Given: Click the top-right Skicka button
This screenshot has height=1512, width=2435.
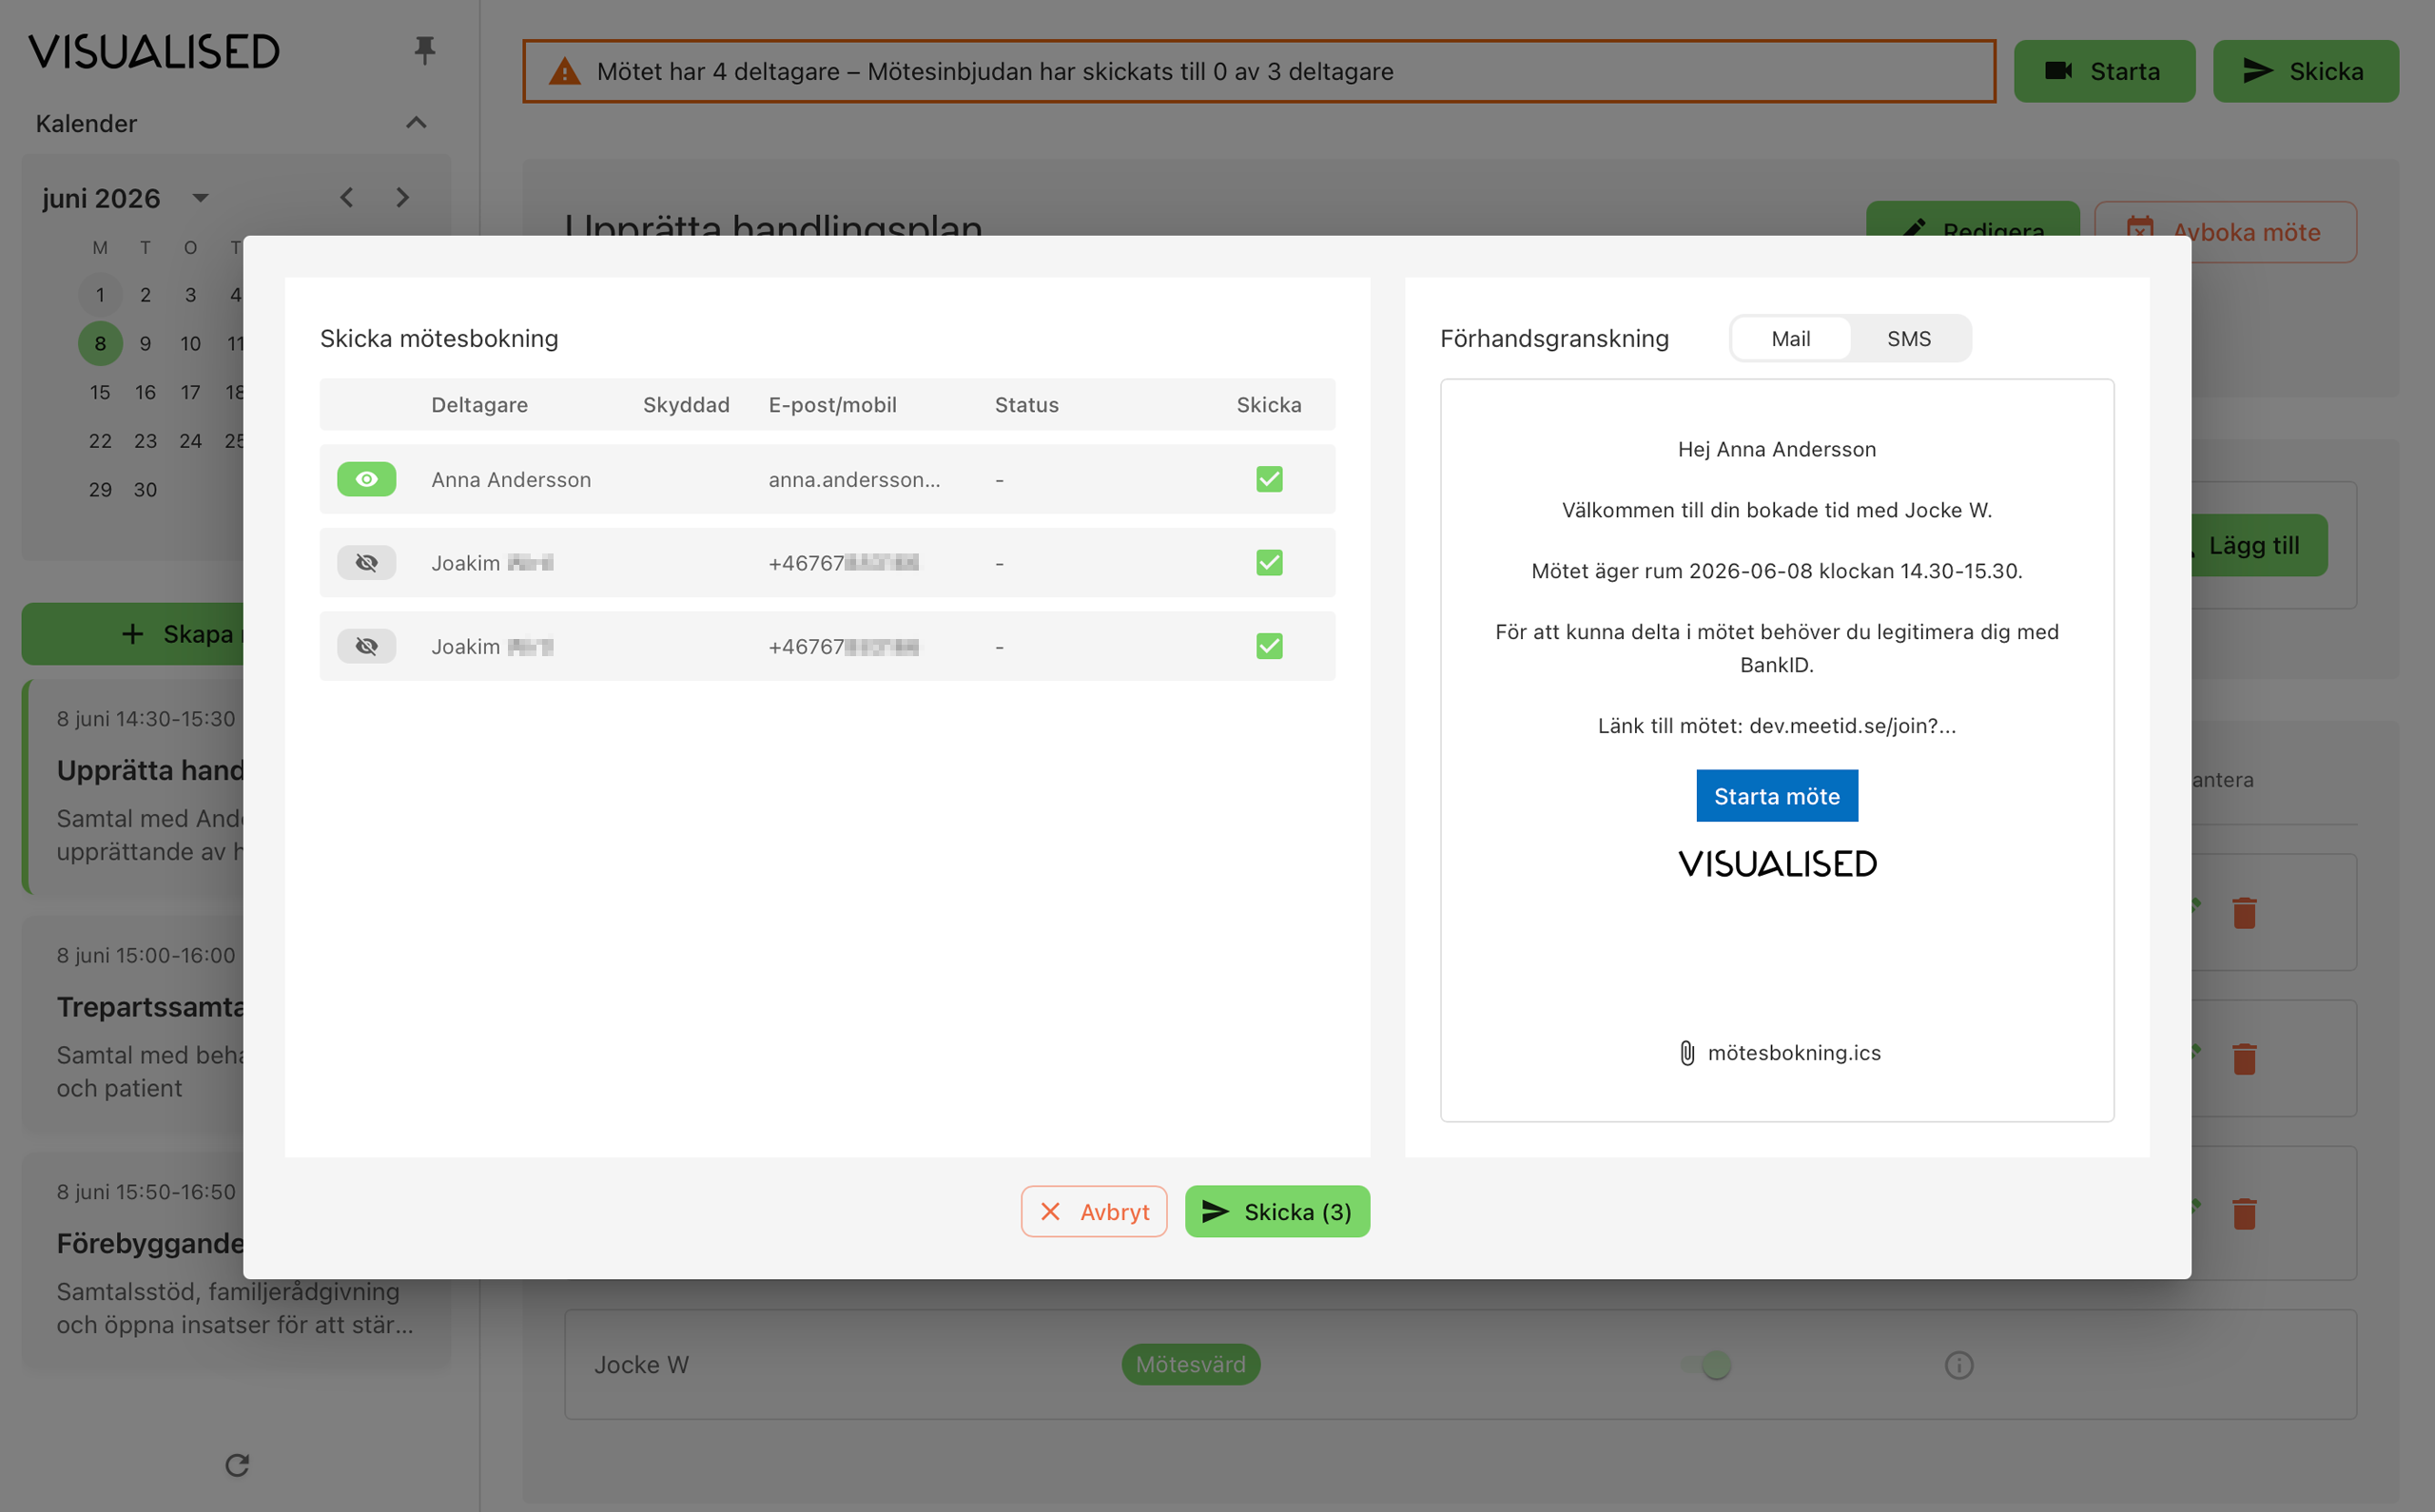Looking at the screenshot, I should coord(2305,71).
